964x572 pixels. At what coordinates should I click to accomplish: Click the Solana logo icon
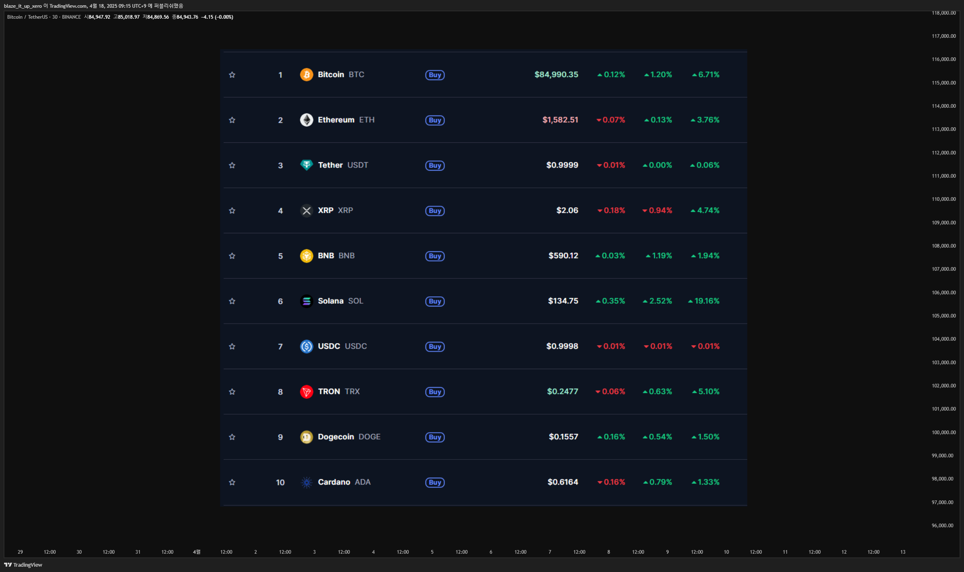point(306,301)
